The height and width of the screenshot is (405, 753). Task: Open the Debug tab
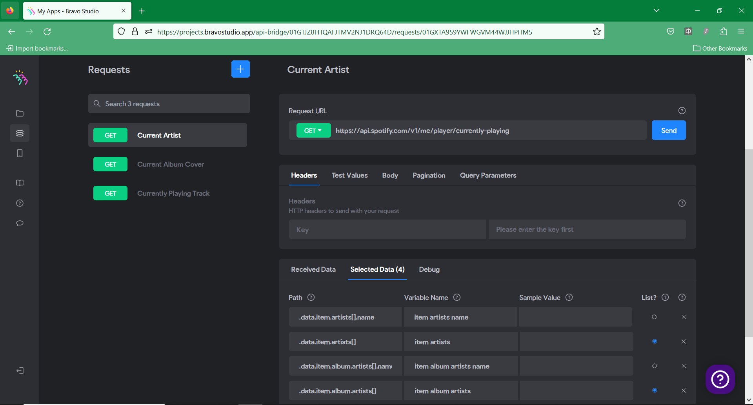pyautogui.click(x=429, y=269)
